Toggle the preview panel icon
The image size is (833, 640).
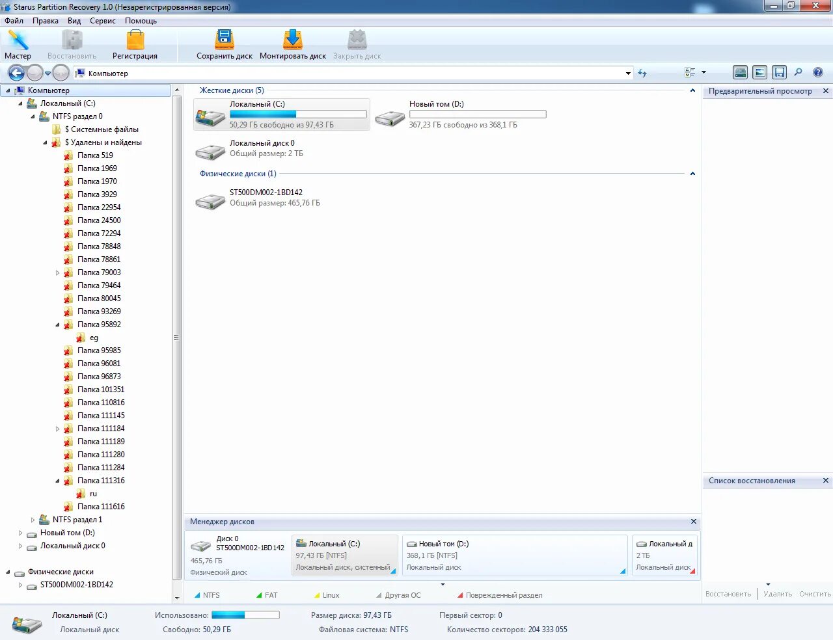coord(759,72)
